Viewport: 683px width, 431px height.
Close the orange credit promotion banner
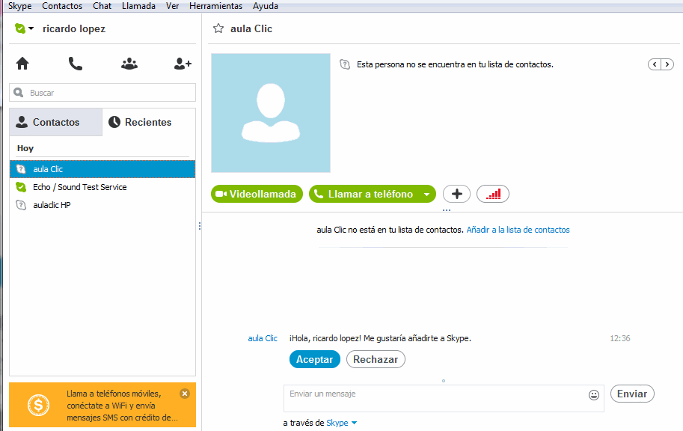pyautogui.click(x=185, y=393)
